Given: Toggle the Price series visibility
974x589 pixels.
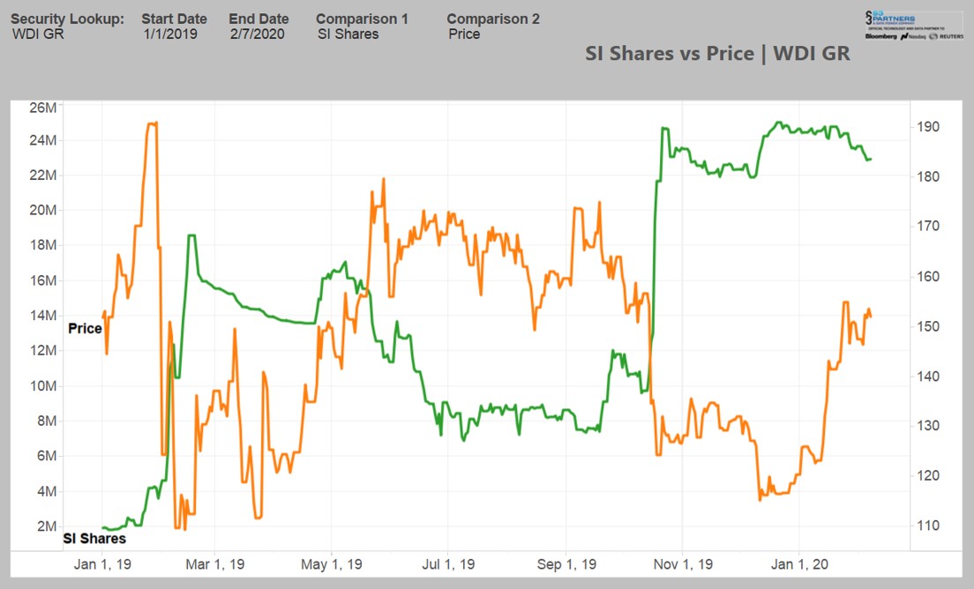Looking at the screenshot, I should click(85, 328).
